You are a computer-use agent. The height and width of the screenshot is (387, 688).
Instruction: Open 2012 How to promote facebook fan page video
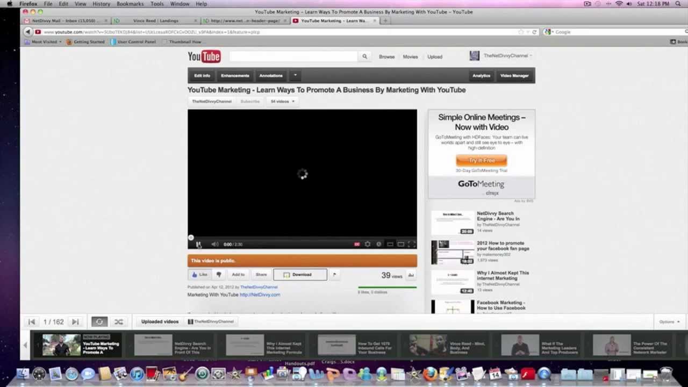(503, 246)
